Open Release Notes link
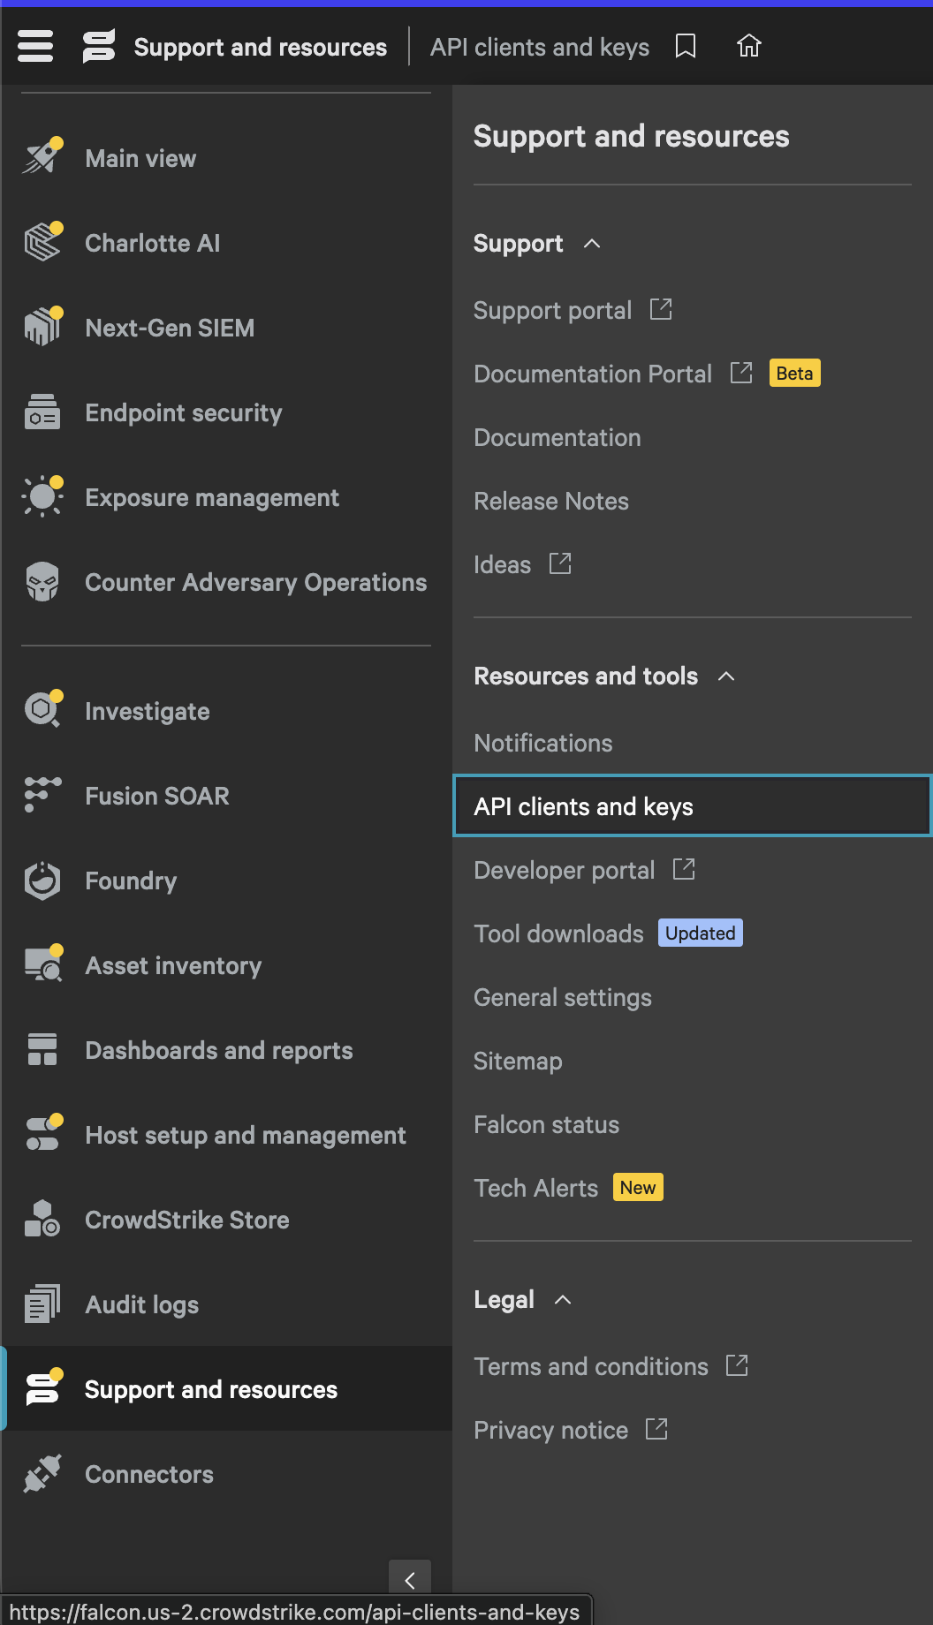This screenshot has width=933, height=1625. (551, 502)
